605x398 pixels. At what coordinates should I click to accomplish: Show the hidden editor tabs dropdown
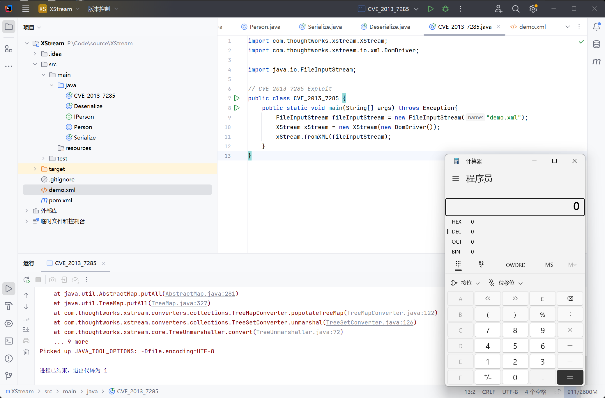[567, 27]
